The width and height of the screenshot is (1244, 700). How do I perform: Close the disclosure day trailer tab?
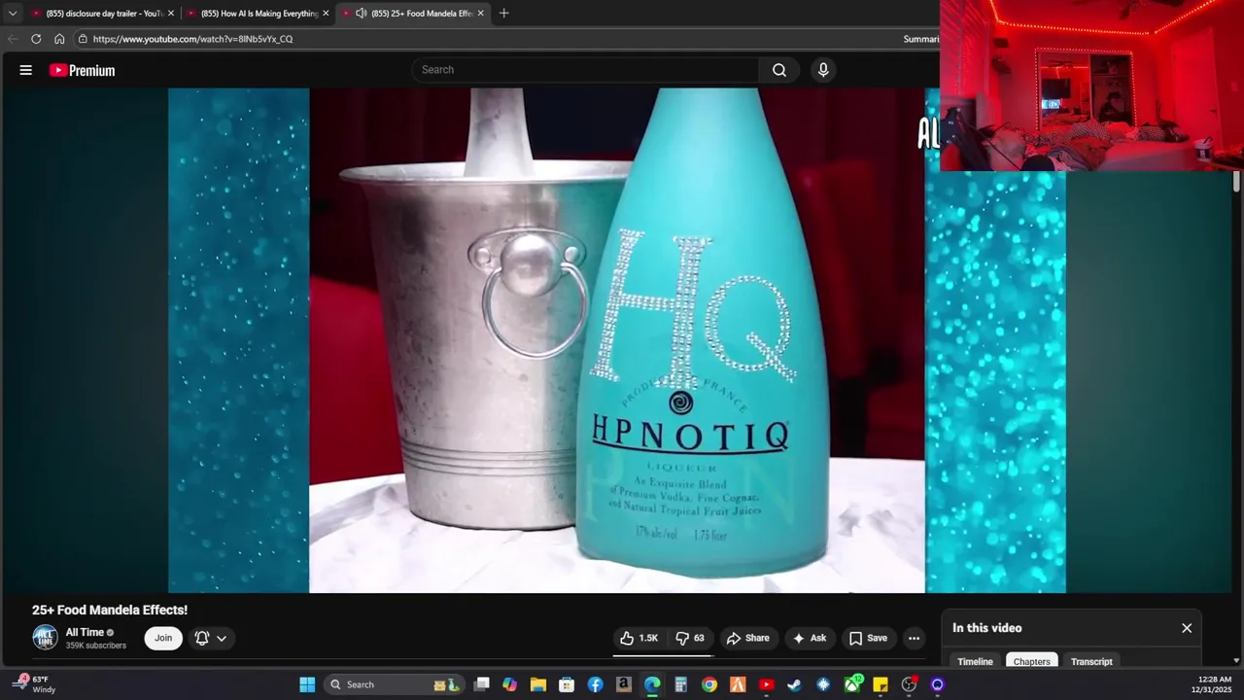[x=171, y=13]
